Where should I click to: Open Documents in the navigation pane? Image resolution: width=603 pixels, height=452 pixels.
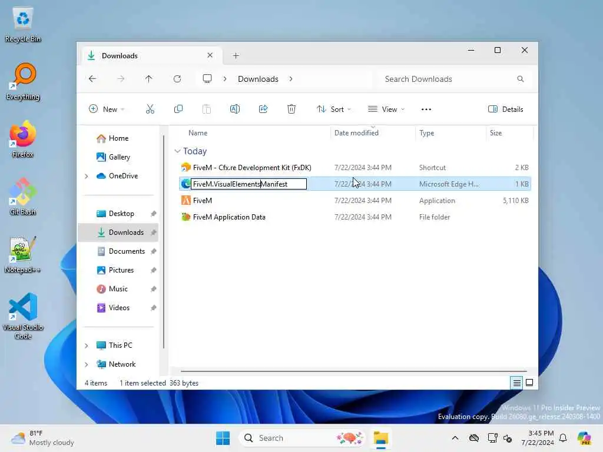(127, 251)
